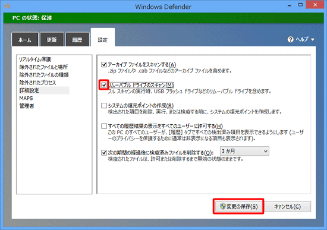Click the 検疫されたファイルは description text
This screenshot has width=327, height=230.
point(175,159)
